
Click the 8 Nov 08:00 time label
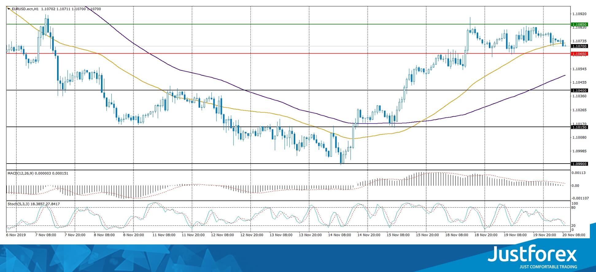pyautogui.click(x=104, y=235)
